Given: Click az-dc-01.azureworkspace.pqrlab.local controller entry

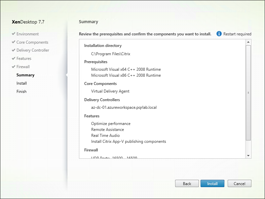Looking at the screenshot, I should point(124,107).
